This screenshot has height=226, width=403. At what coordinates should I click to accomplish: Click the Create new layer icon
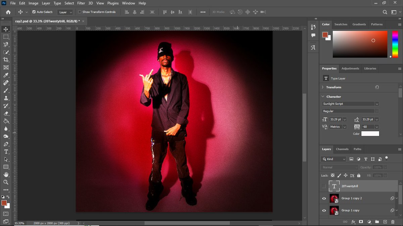[385, 222]
